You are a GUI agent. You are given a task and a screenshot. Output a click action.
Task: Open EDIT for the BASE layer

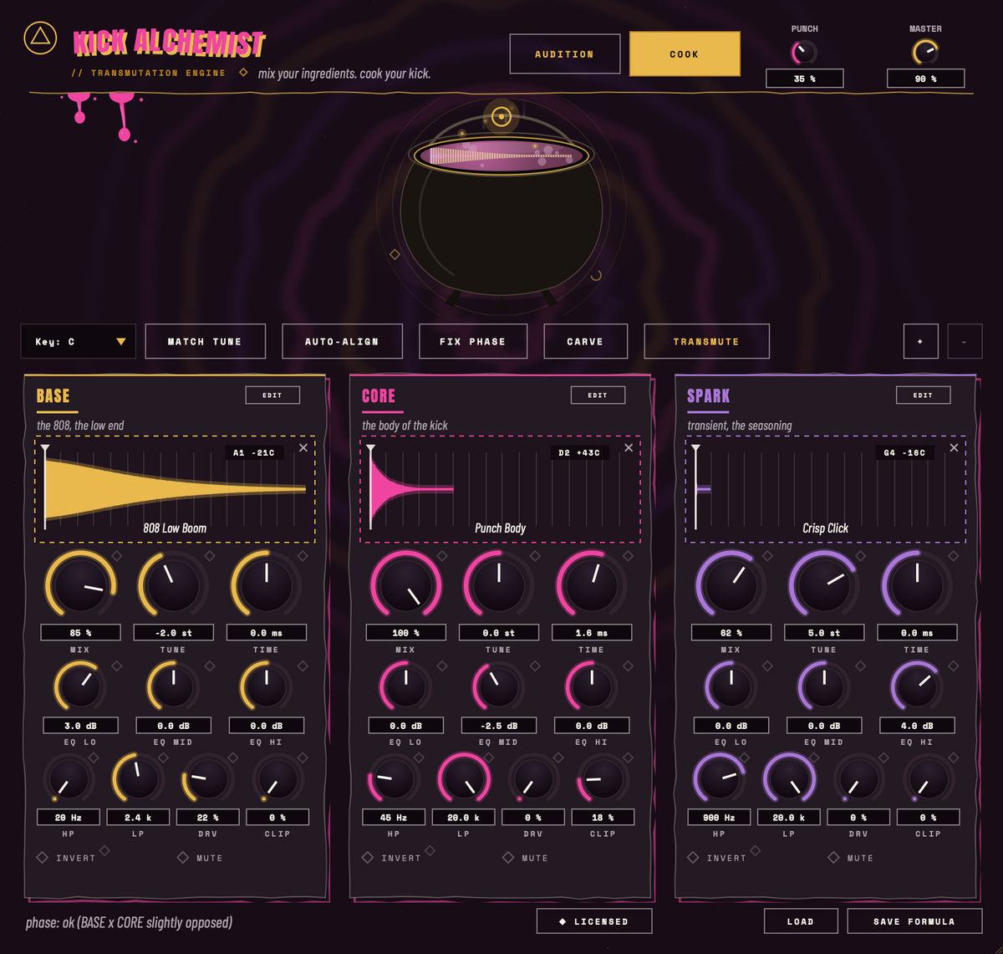point(272,395)
